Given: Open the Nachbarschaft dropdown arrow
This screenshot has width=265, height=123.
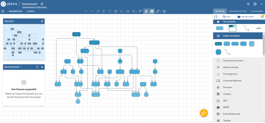Looking at the screenshot, I should click(x=21, y=67).
